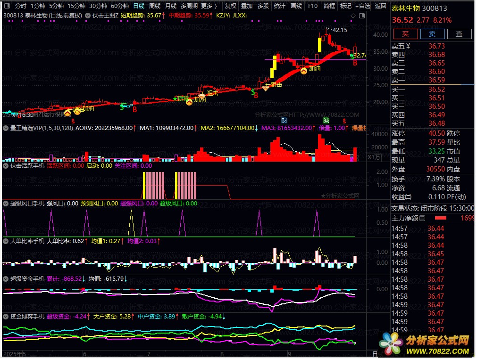Screen dimensions: 477x359
Task: Click the 涨停 value 40.50
Action: 436,133
